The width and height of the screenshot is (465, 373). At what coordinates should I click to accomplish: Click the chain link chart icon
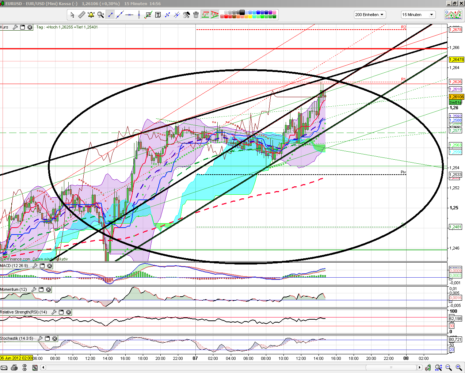pyautogui.click(x=24, y=368)
